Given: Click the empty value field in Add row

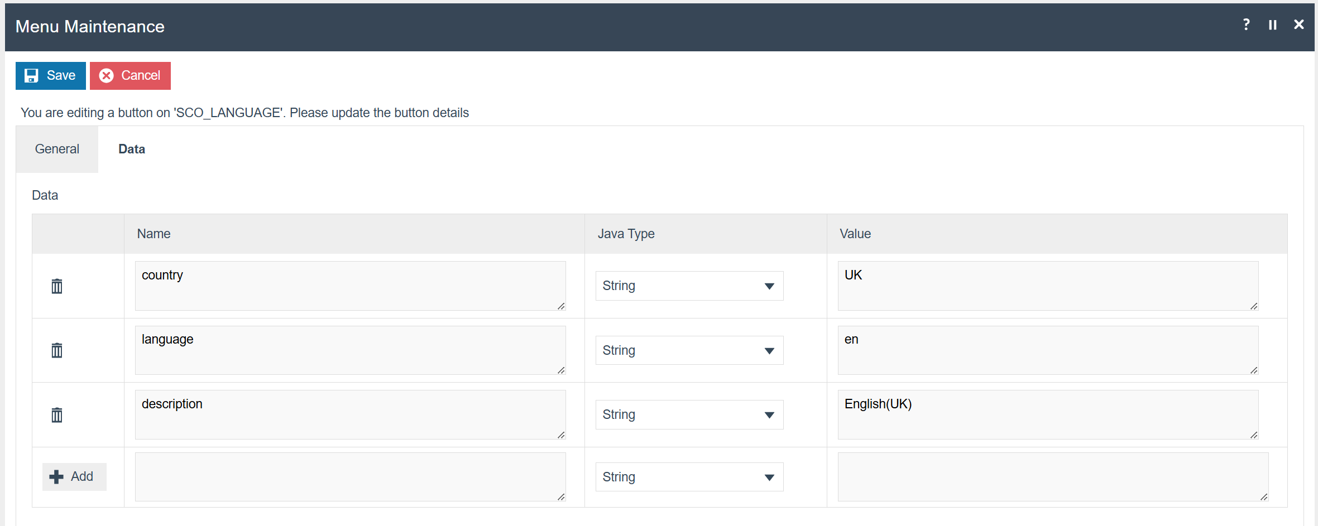Looking at the screenshot, I should click(x=1052, y=477).
